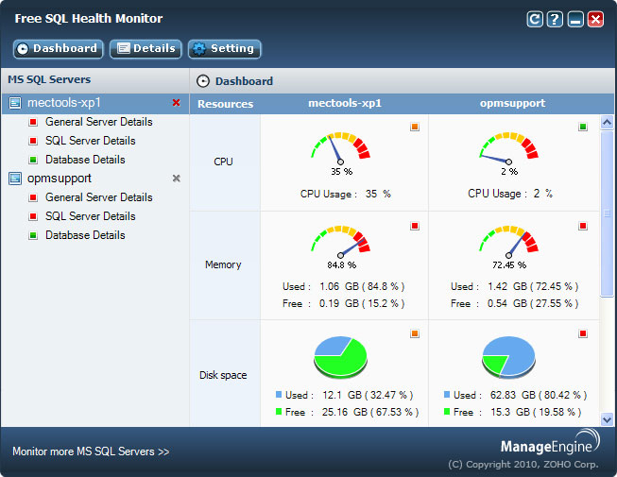Follow the Monitor more MS SQL Servers link
This screenshot has width=617, height=477.
coord(91,451)
